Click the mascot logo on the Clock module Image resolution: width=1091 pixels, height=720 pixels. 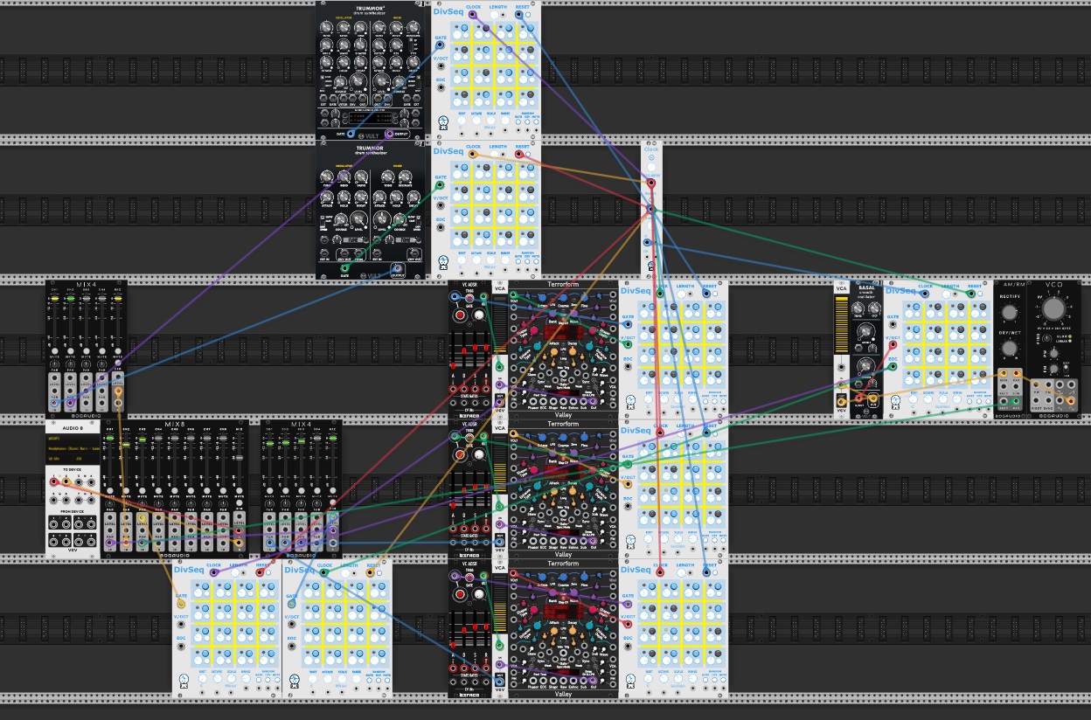651,266
